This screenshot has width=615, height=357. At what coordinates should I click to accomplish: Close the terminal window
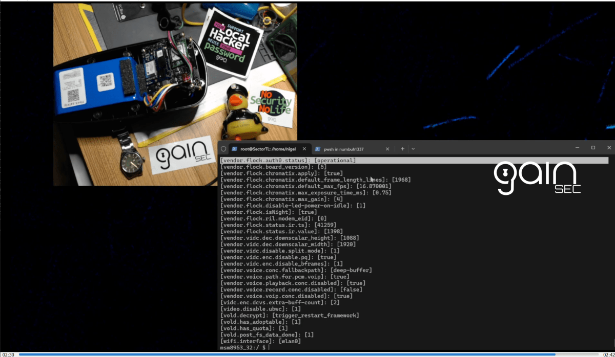click(609, 148)
